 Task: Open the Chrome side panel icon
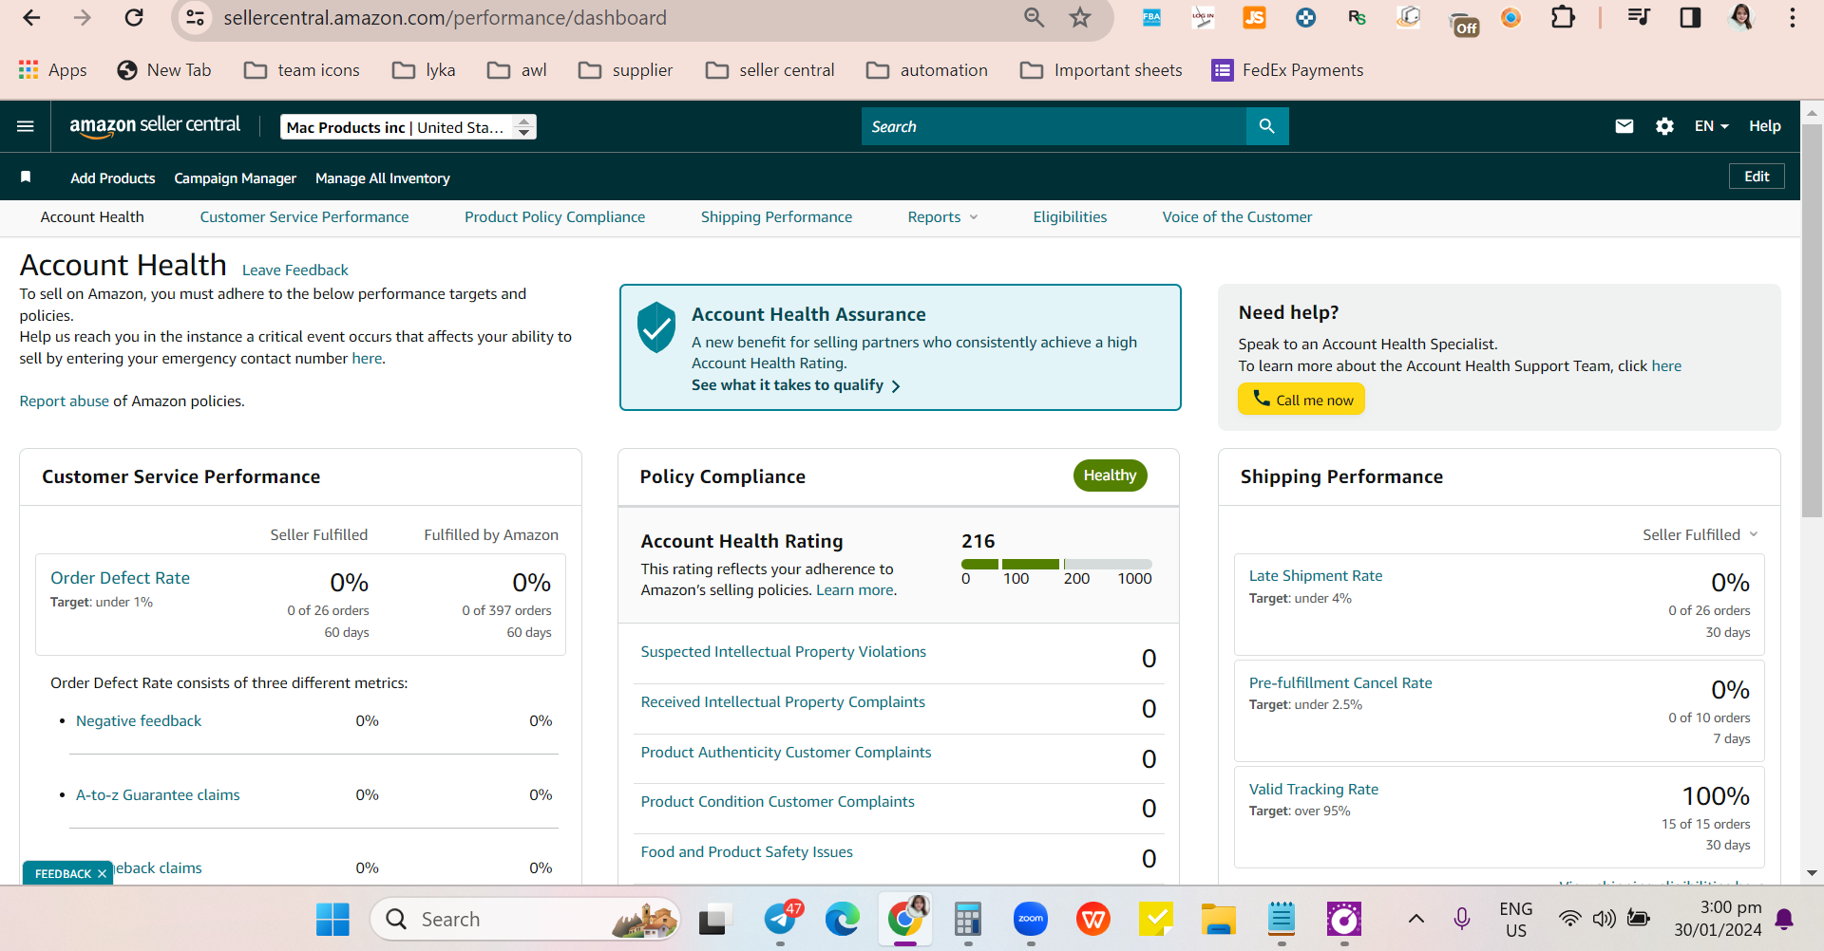[x=1690, y=18]
